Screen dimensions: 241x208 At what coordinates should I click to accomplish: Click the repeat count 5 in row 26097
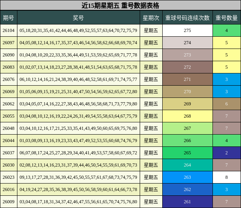[x=227, y=43]
